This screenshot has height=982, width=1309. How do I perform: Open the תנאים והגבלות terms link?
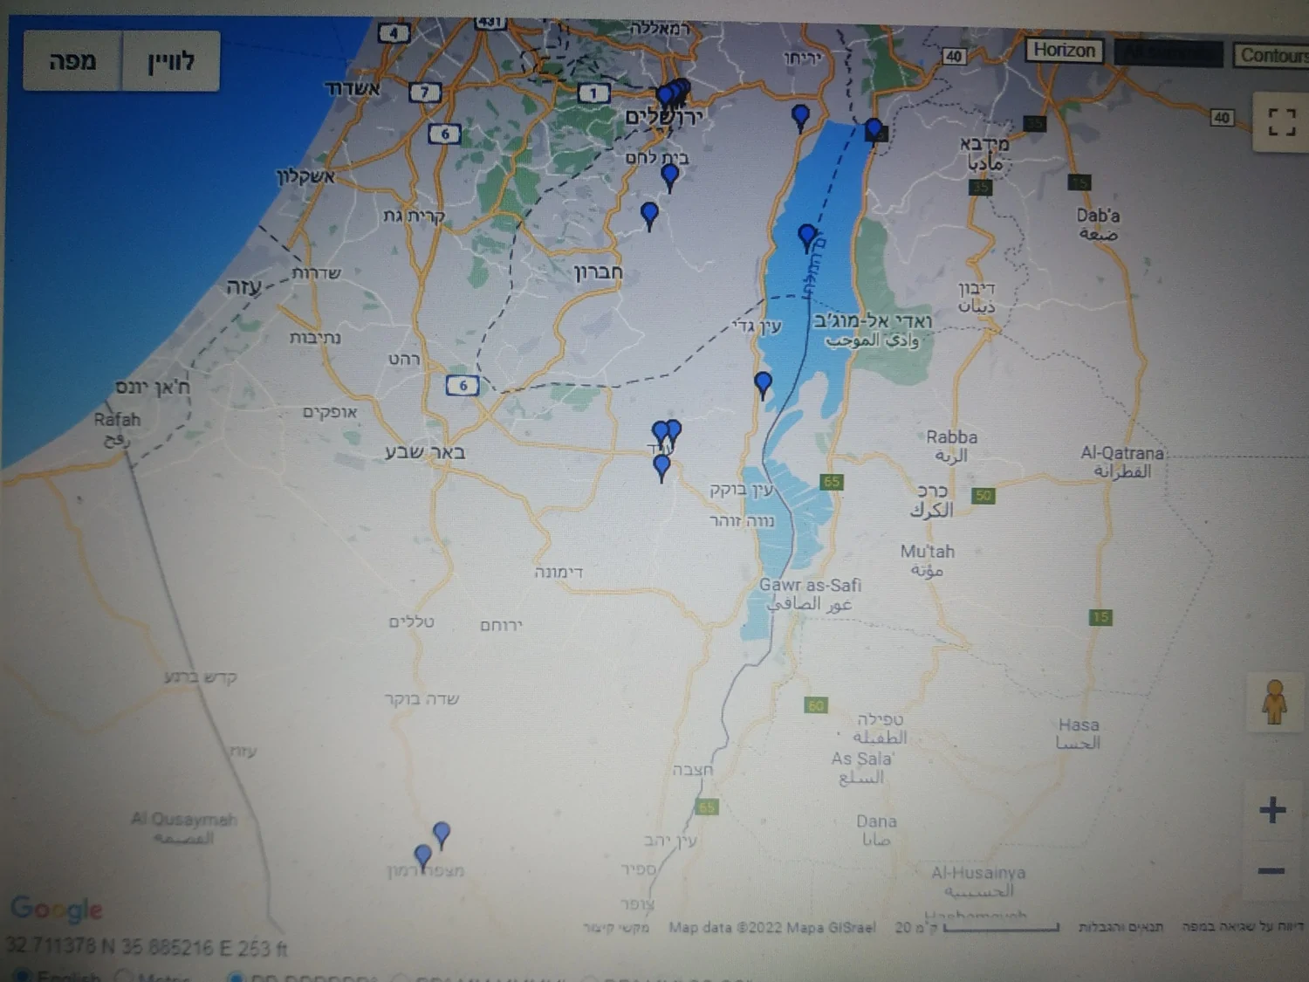point(1121,927)
